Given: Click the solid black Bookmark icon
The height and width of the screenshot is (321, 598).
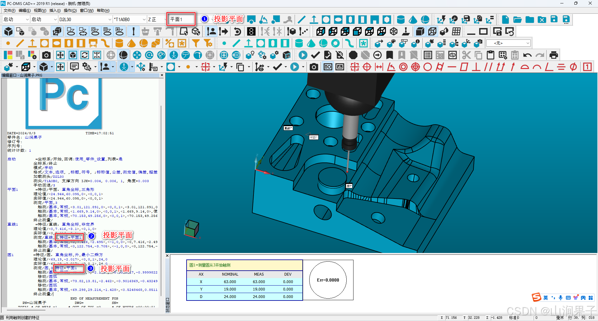Looking at the screenshot, I should point(390,55).
